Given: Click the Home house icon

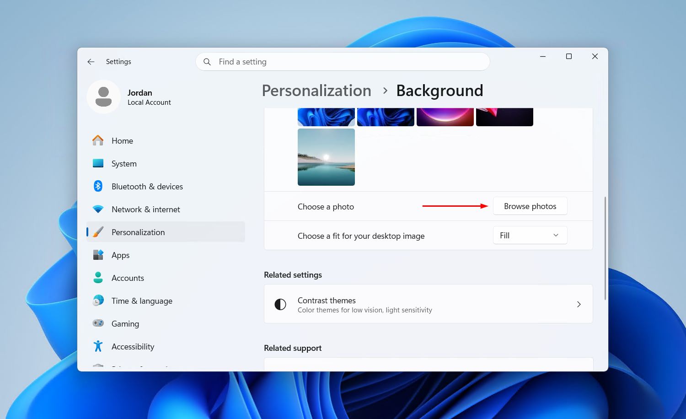Looking at the screenshot, I should pyautogui.click(x=98, y=140).
